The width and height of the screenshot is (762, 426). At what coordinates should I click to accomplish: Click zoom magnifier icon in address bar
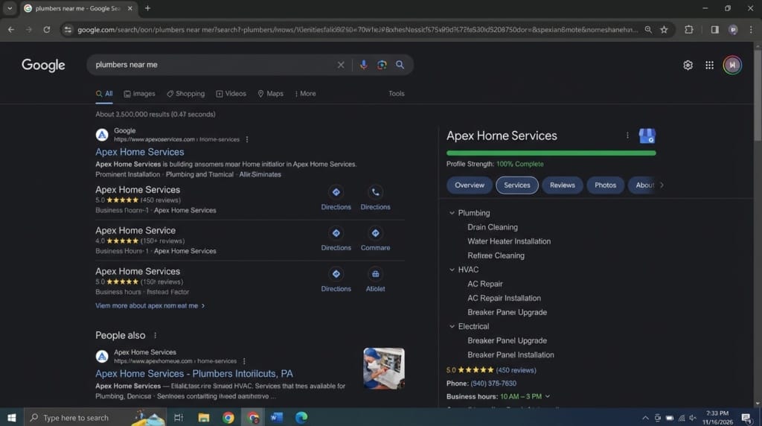click(x=648, y=30)
